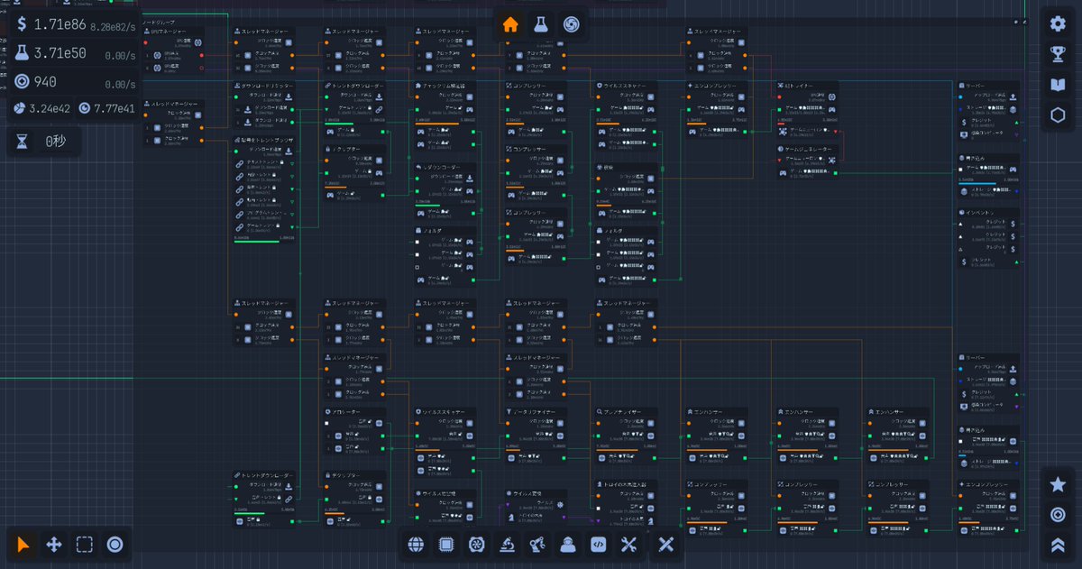The height and width of the screenshot is (569, 1082).
Task: Click the double chevron up icon
Action: coord(1058,545)
